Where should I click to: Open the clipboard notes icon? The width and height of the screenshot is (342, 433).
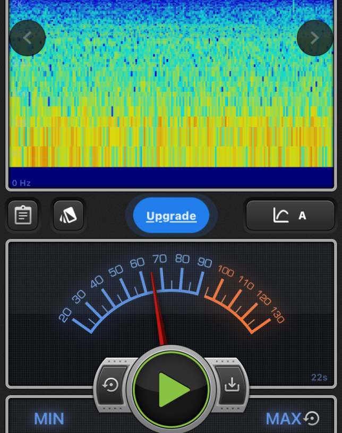[23, 216]
